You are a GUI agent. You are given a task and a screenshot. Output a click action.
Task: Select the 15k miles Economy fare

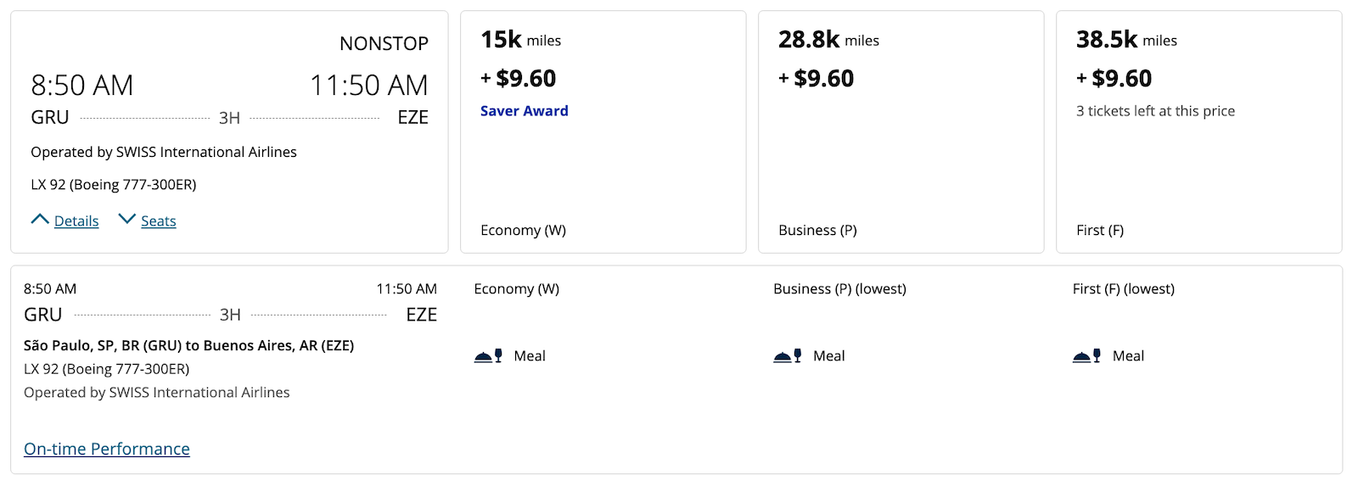tap(603, 131)
